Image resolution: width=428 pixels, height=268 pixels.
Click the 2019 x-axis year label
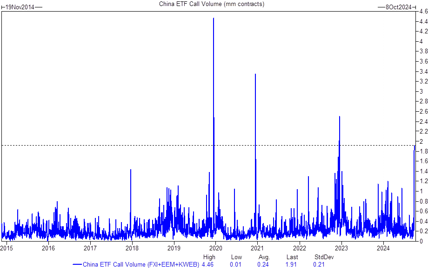[174, 248]
